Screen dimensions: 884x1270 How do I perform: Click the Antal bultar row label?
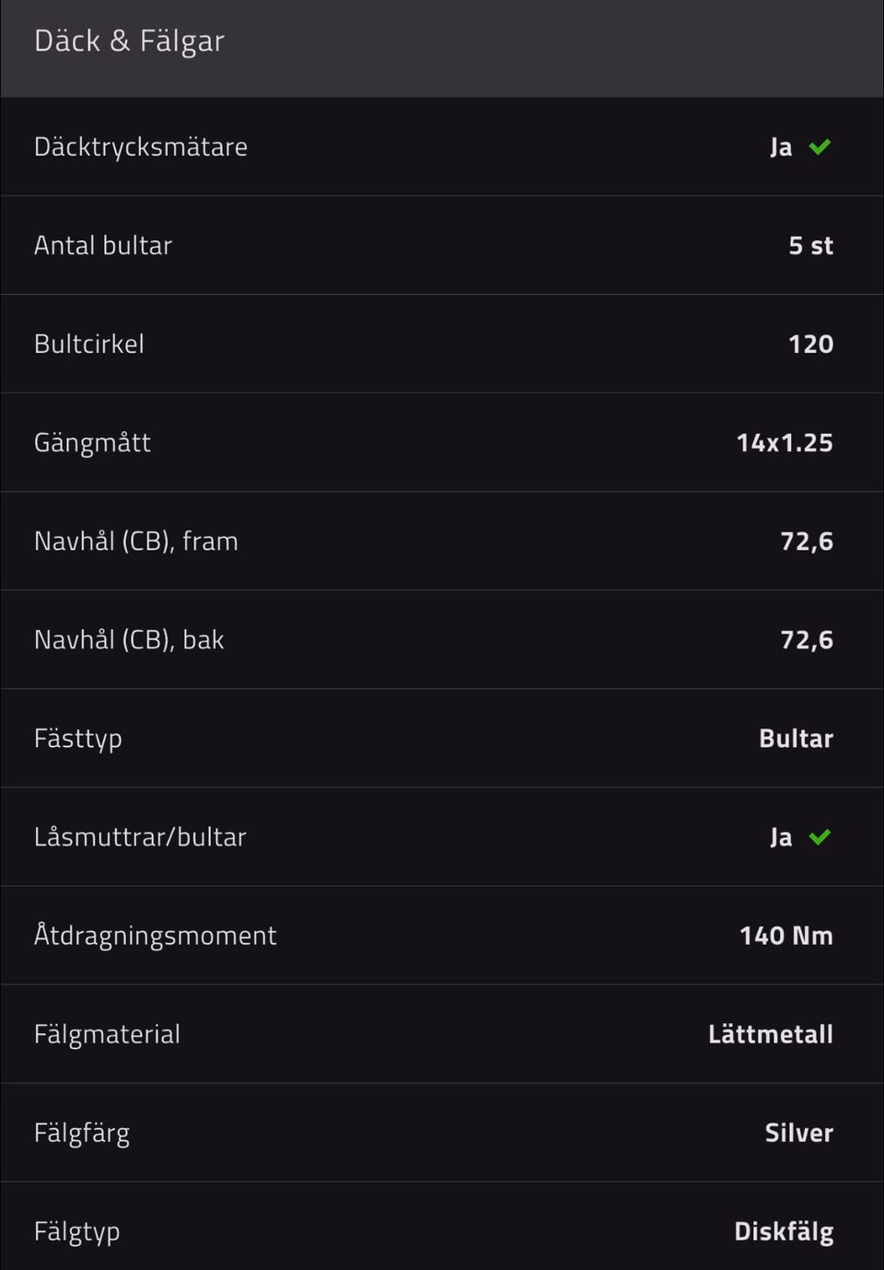tap(103, 246)
